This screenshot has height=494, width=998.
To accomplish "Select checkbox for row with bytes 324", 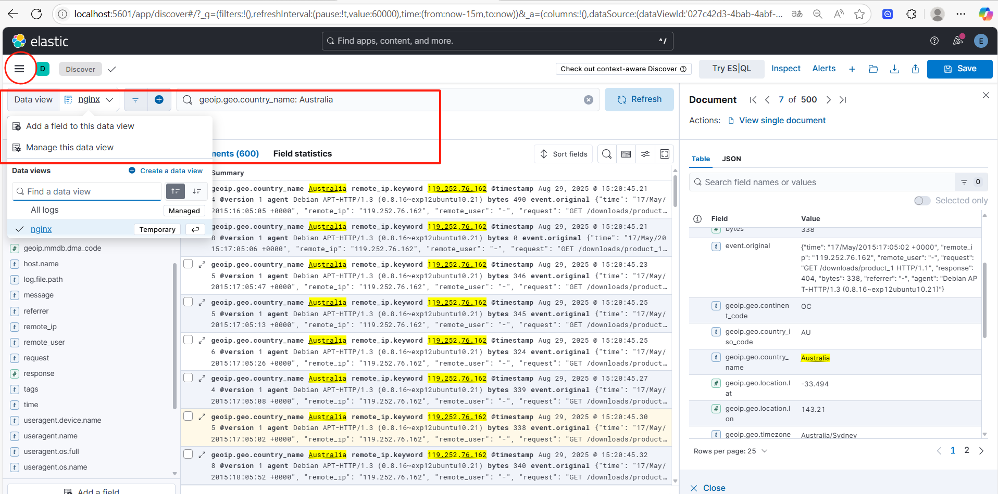I will pos(188,340).
